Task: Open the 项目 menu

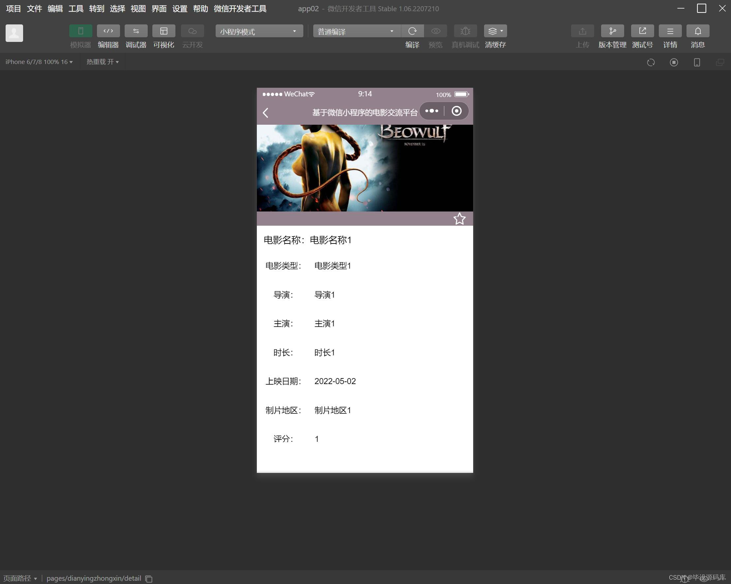Action: 14,9
